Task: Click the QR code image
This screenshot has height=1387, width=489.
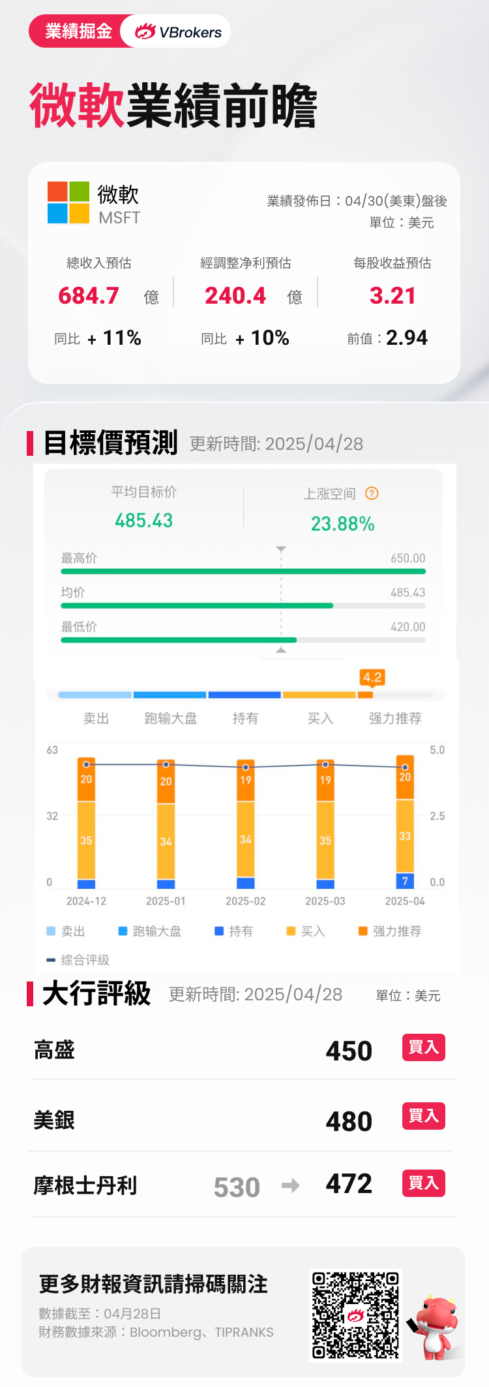Action: 355,1315
